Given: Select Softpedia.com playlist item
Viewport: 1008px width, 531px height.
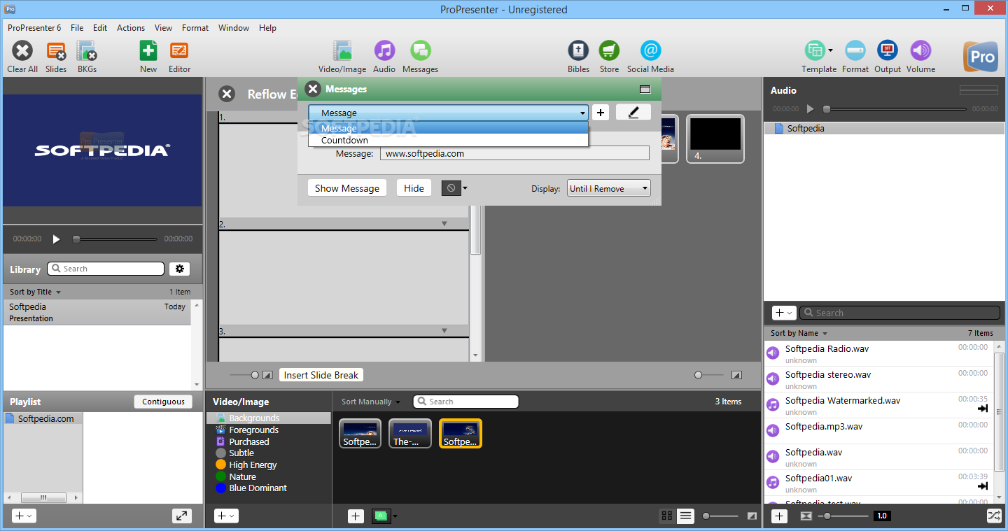Looking at the screenshot, I should (x=43, y=418).
